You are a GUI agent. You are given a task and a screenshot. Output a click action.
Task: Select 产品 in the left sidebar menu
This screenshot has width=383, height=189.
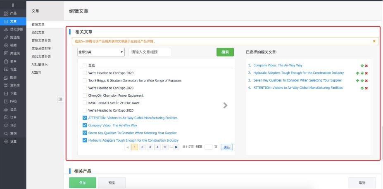tap(13, 13)
